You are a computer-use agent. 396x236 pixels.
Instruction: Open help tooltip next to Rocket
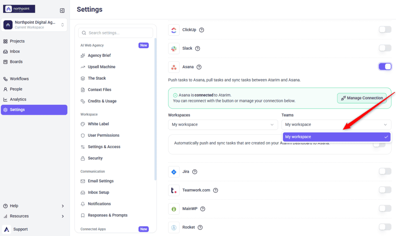pyautogui.click(x=200, y=228)
